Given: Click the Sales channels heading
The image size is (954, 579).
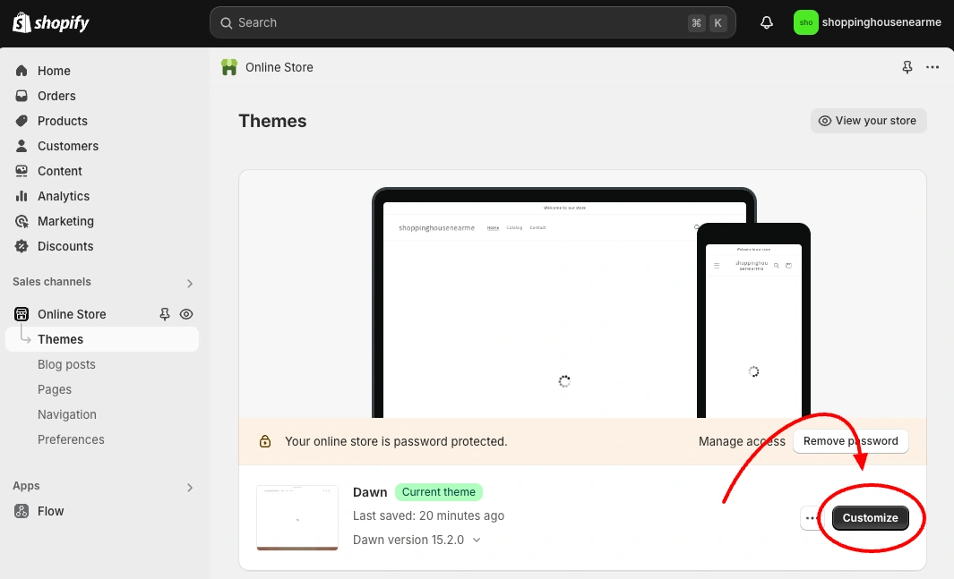Looking at the screenshot, I should coord(52,281).
